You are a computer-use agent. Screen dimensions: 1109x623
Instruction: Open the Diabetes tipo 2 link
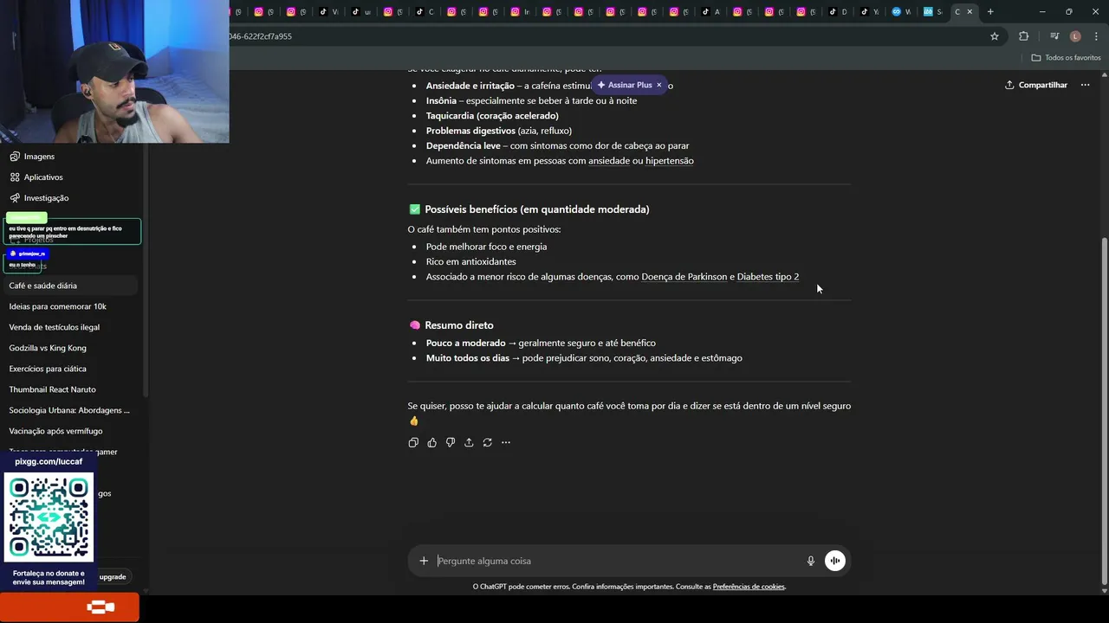click(x=768, y=277)
